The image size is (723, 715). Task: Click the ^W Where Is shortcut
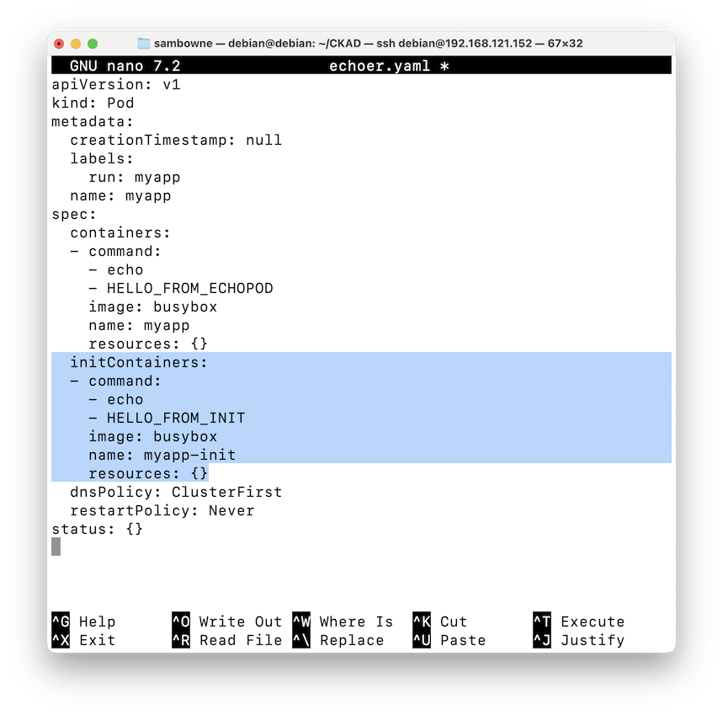[x=343, y=622]
